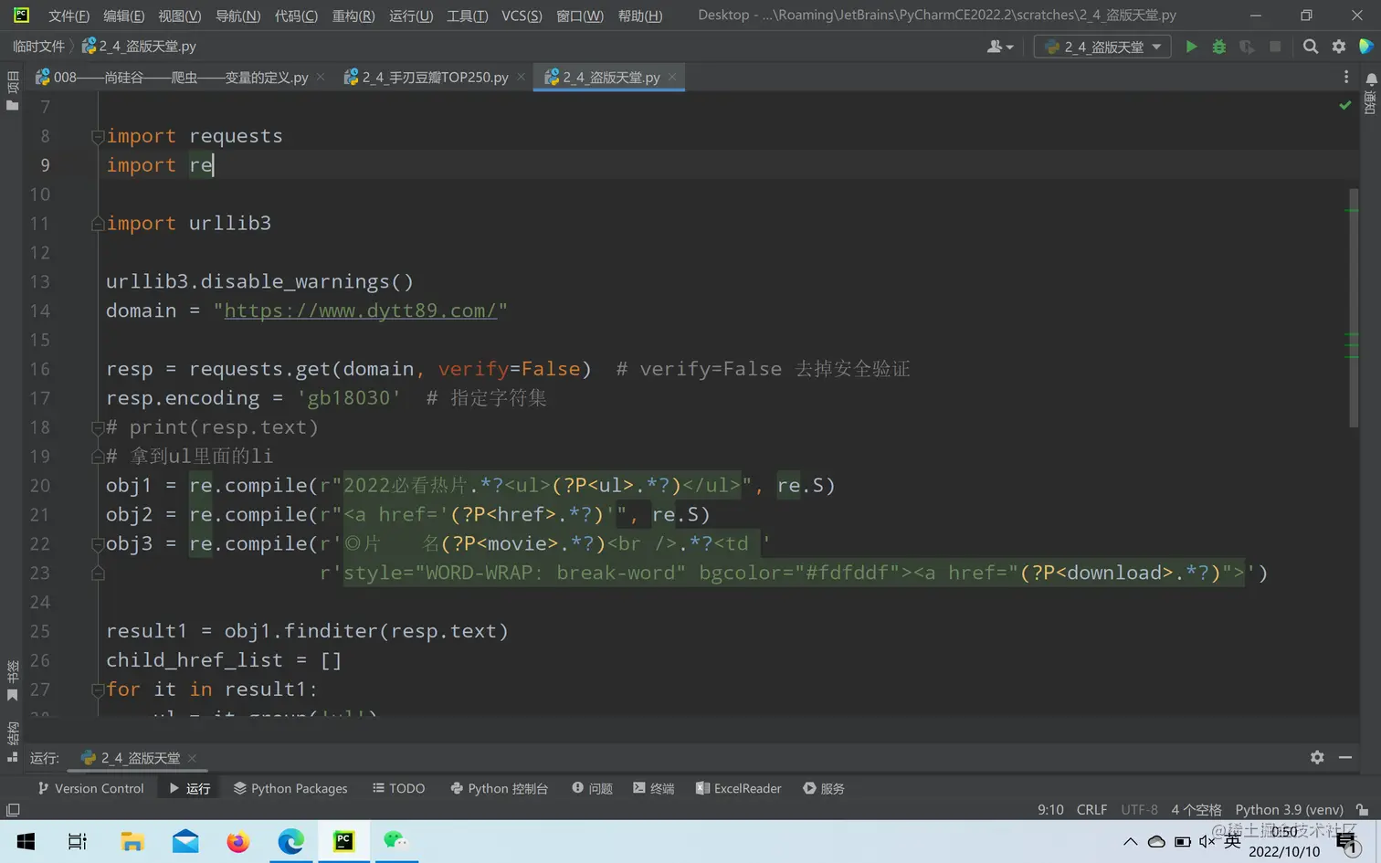Close the 2_4_盗版天堂 run tab
Image resolution: width=1381 pixels, height=863 pixels.
[192, 758]
